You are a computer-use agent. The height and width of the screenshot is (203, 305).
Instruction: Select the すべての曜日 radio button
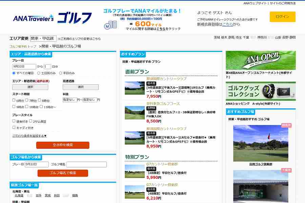[x=14, y=73]
